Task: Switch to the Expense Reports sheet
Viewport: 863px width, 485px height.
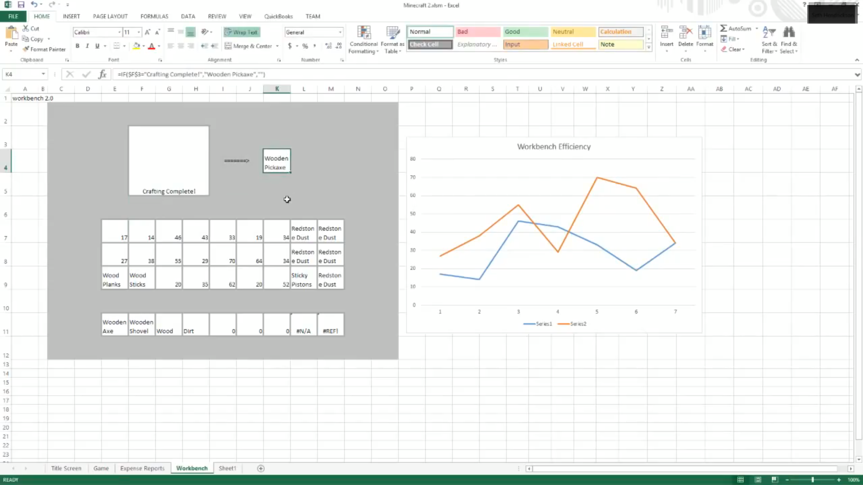Action: click(142, 468)
